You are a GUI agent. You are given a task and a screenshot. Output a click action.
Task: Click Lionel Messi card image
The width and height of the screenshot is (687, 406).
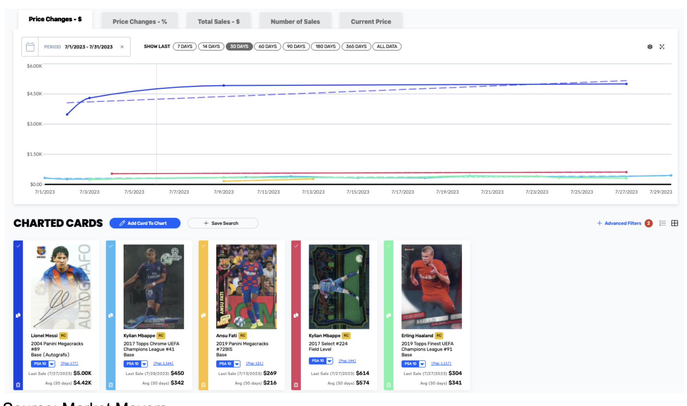coord(61,287)
